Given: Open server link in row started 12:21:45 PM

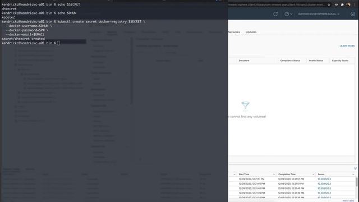Looking at the screenshot, I should pyautogui.click(x=324, y=183).
